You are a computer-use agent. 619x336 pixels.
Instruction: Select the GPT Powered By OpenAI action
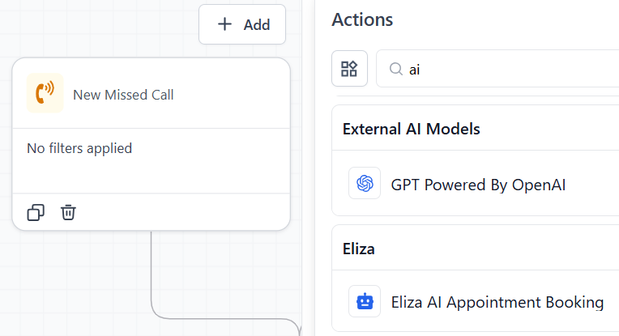tap(478, 185)
